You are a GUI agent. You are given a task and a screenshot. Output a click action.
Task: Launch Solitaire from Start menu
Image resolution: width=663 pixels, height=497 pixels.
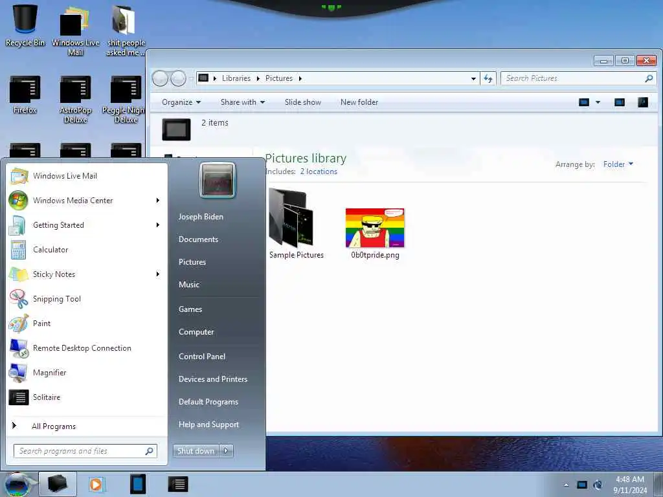pyautogui.click(x=87, y=397)
